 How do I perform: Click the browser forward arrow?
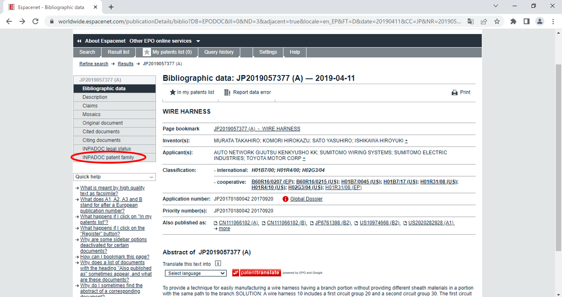(22, 21)
